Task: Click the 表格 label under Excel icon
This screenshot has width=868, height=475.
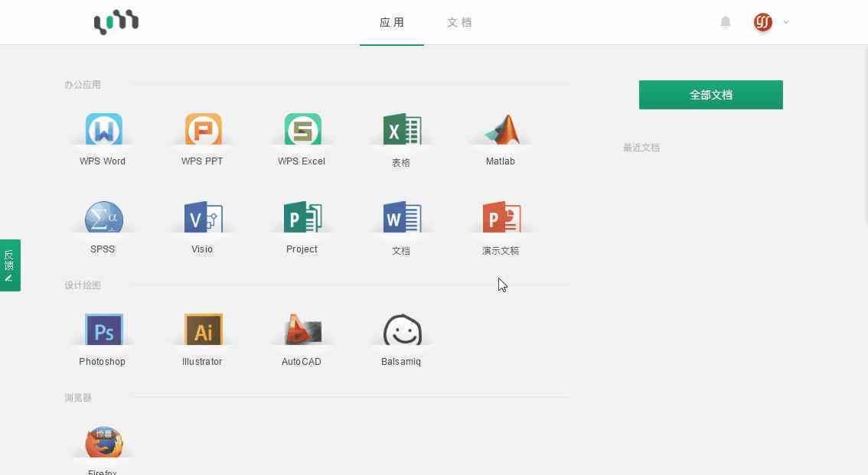Action: (401, 163)
